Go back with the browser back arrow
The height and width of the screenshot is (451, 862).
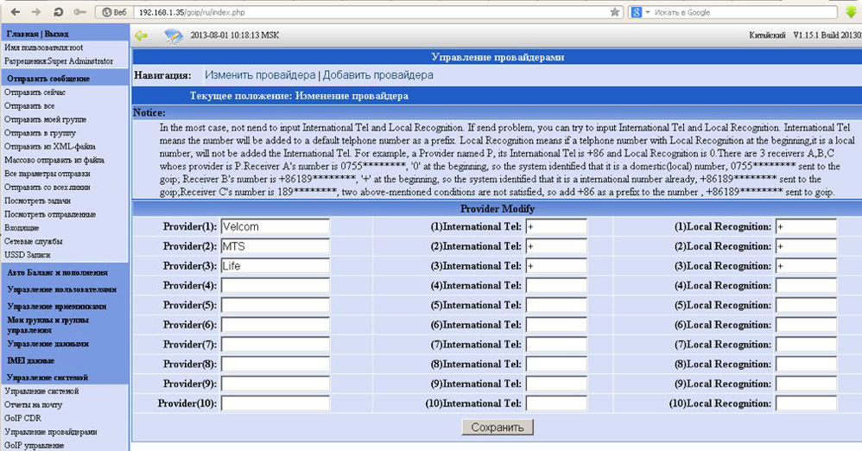15,11
